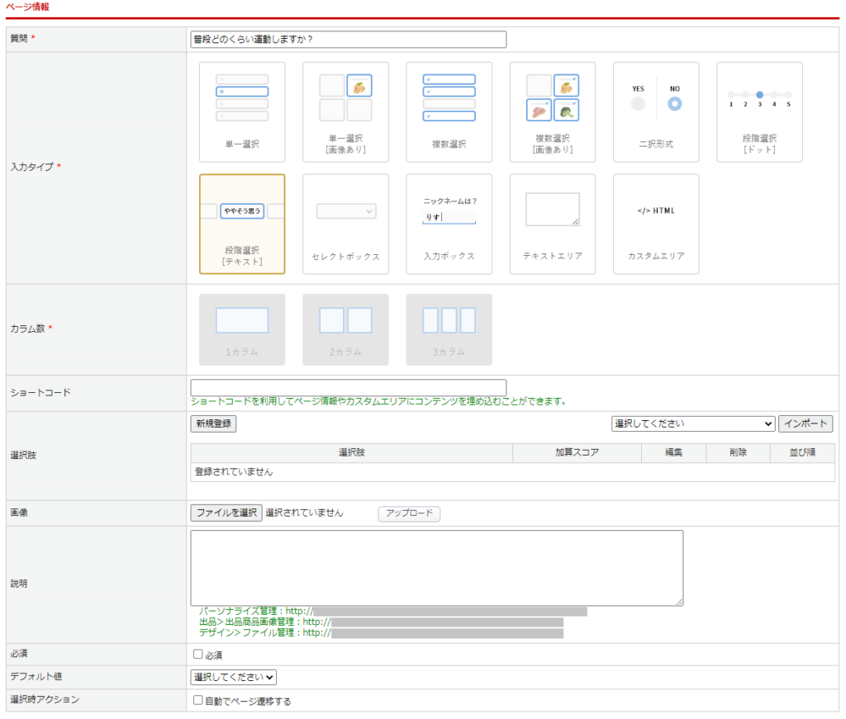Choose the セレクトボックス input type icon
Image resolution: width=846 pixels, height=719 pixels.
tap(345, 224)
